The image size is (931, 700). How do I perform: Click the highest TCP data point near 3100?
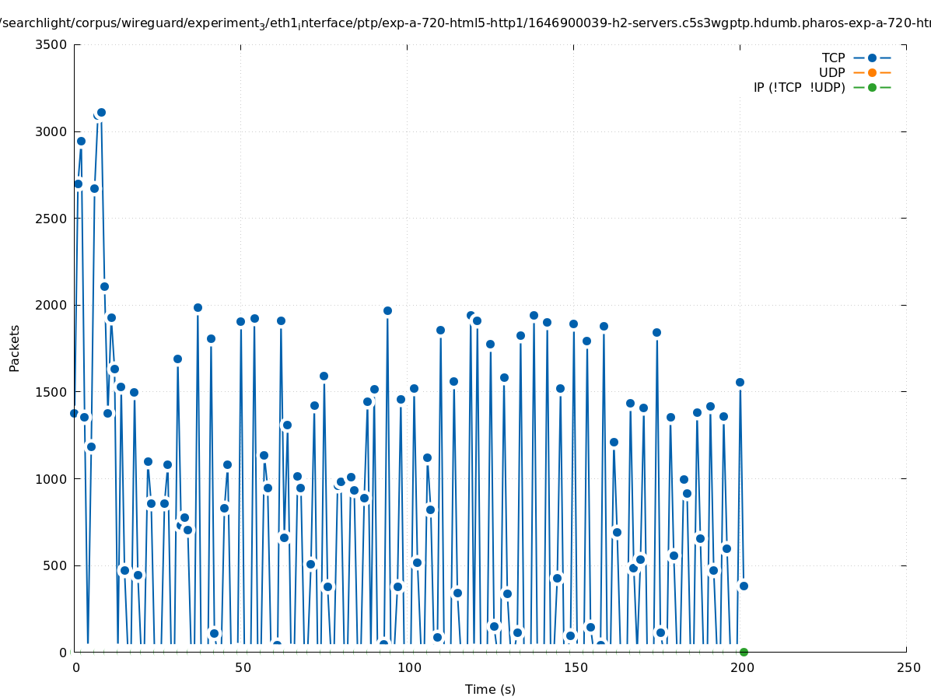click(101, 112)
